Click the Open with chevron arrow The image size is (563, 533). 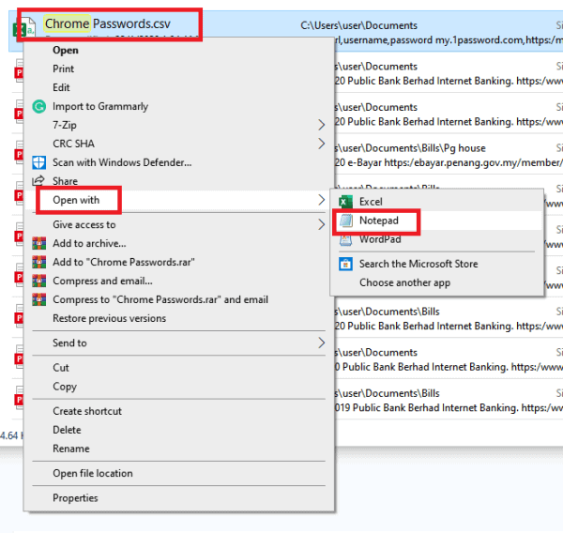(321, 200)
